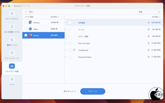Viewport: 165px width, 103px height.
Task: Click the LocalStorage round item icon
Action: (74, 50)
